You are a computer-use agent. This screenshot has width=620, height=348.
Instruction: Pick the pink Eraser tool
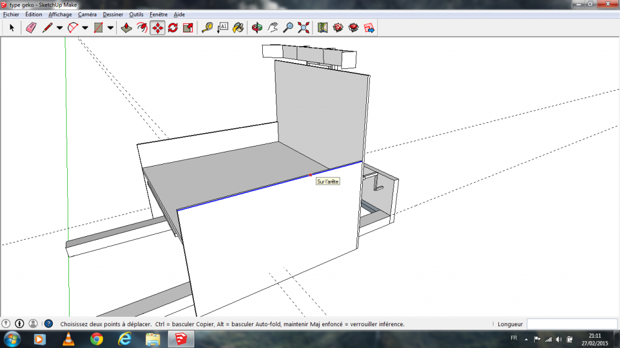pyautogui.click(x=31, y=28)
